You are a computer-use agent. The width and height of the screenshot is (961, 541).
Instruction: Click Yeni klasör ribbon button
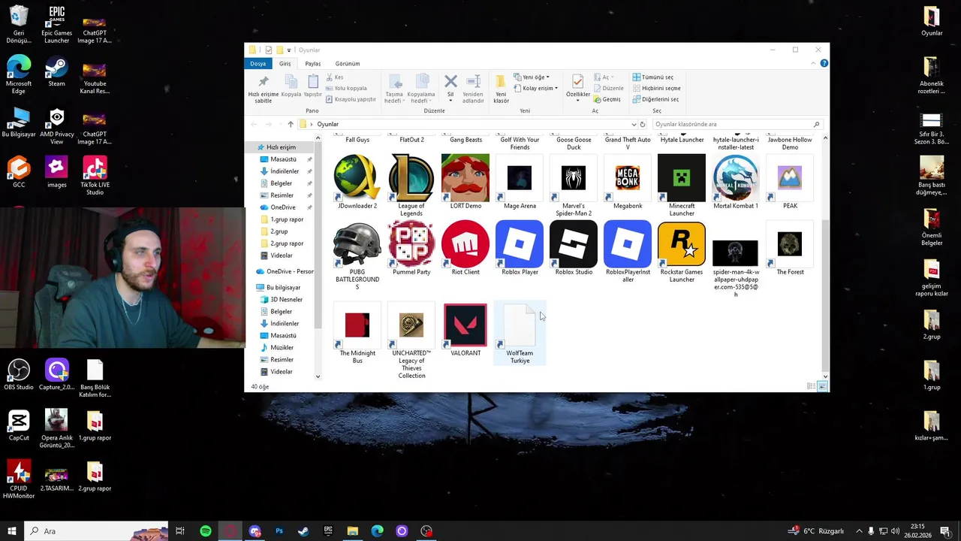coord(501,89)
